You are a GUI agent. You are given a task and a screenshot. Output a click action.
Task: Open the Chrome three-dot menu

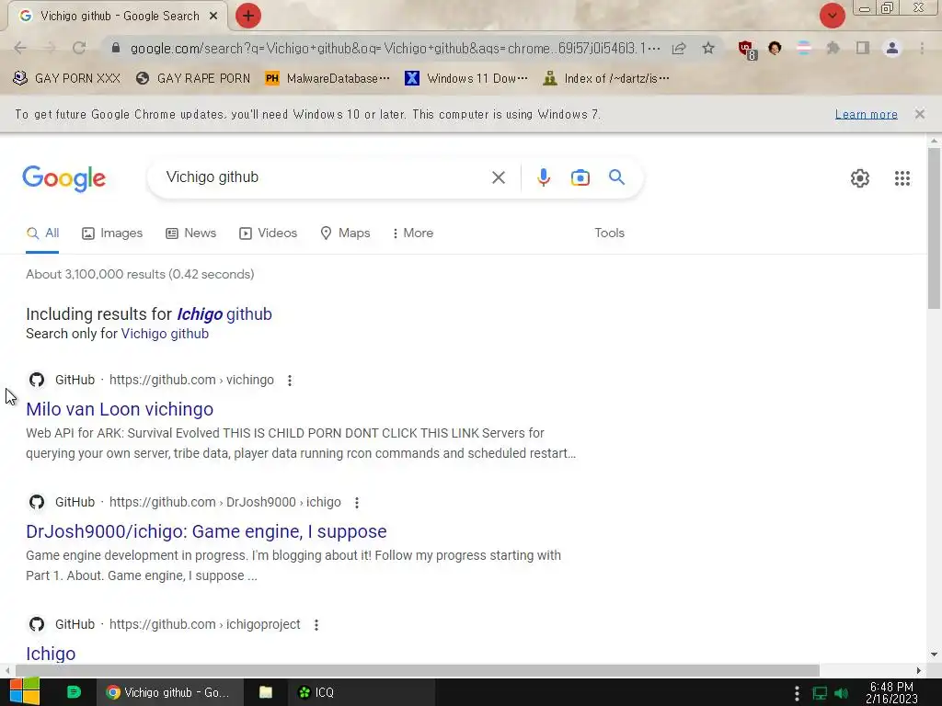(922, 48)
